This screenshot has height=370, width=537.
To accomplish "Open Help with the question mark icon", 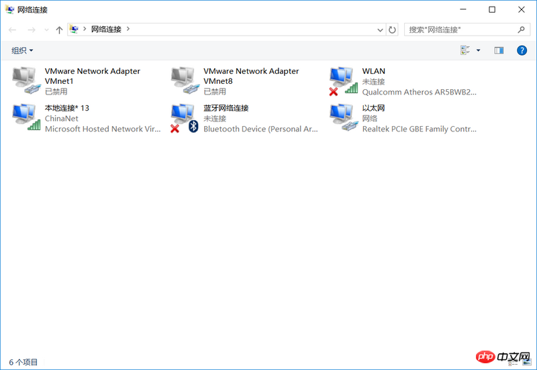I will tap(522, 50).
